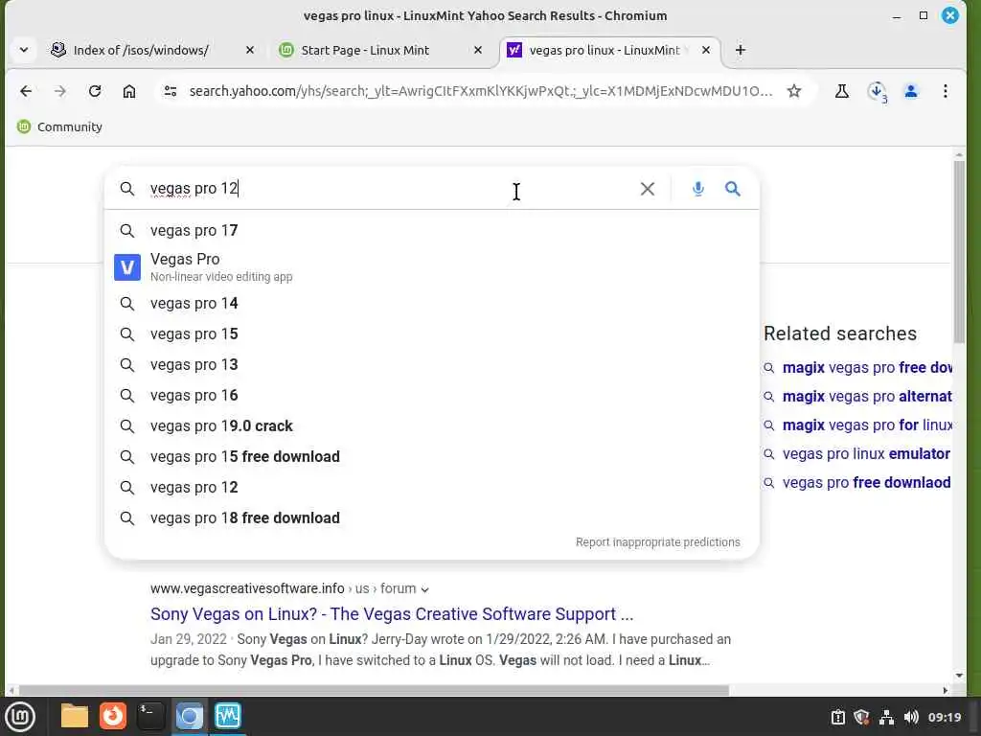
Task: Open Chrome Labs flask icon
Action: pos(841,91)
